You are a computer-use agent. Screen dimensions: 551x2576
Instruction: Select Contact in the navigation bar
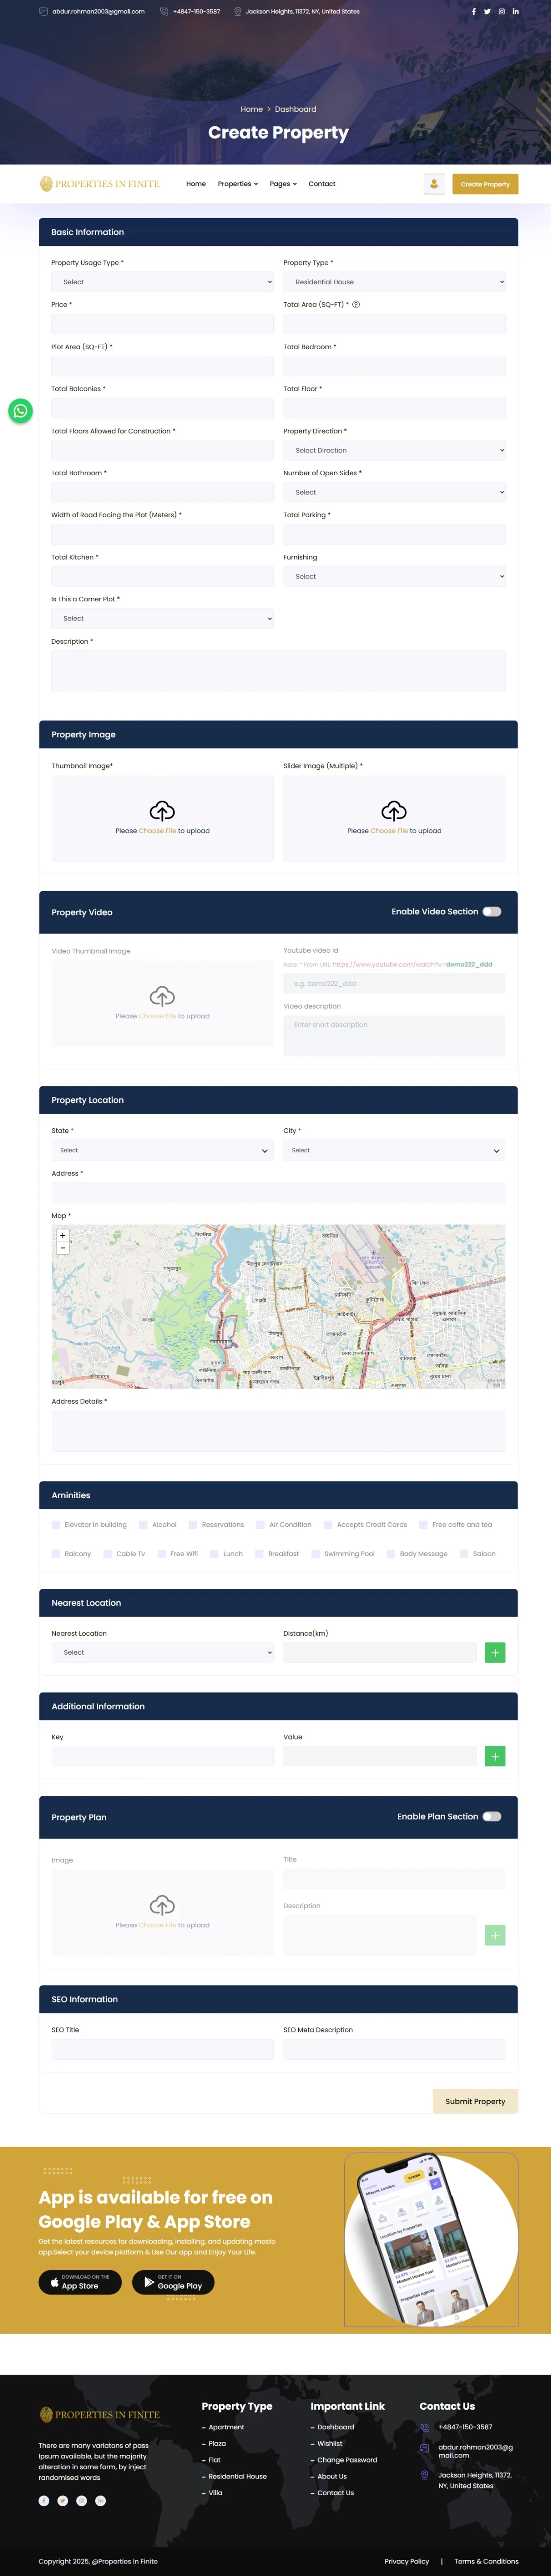click(x=321, y=184)
